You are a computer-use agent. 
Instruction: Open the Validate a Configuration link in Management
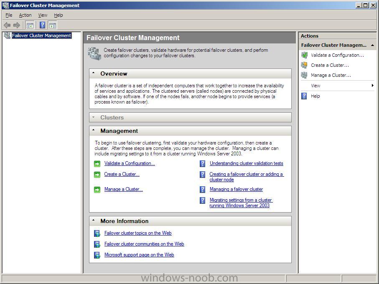[x=130, y=163]
